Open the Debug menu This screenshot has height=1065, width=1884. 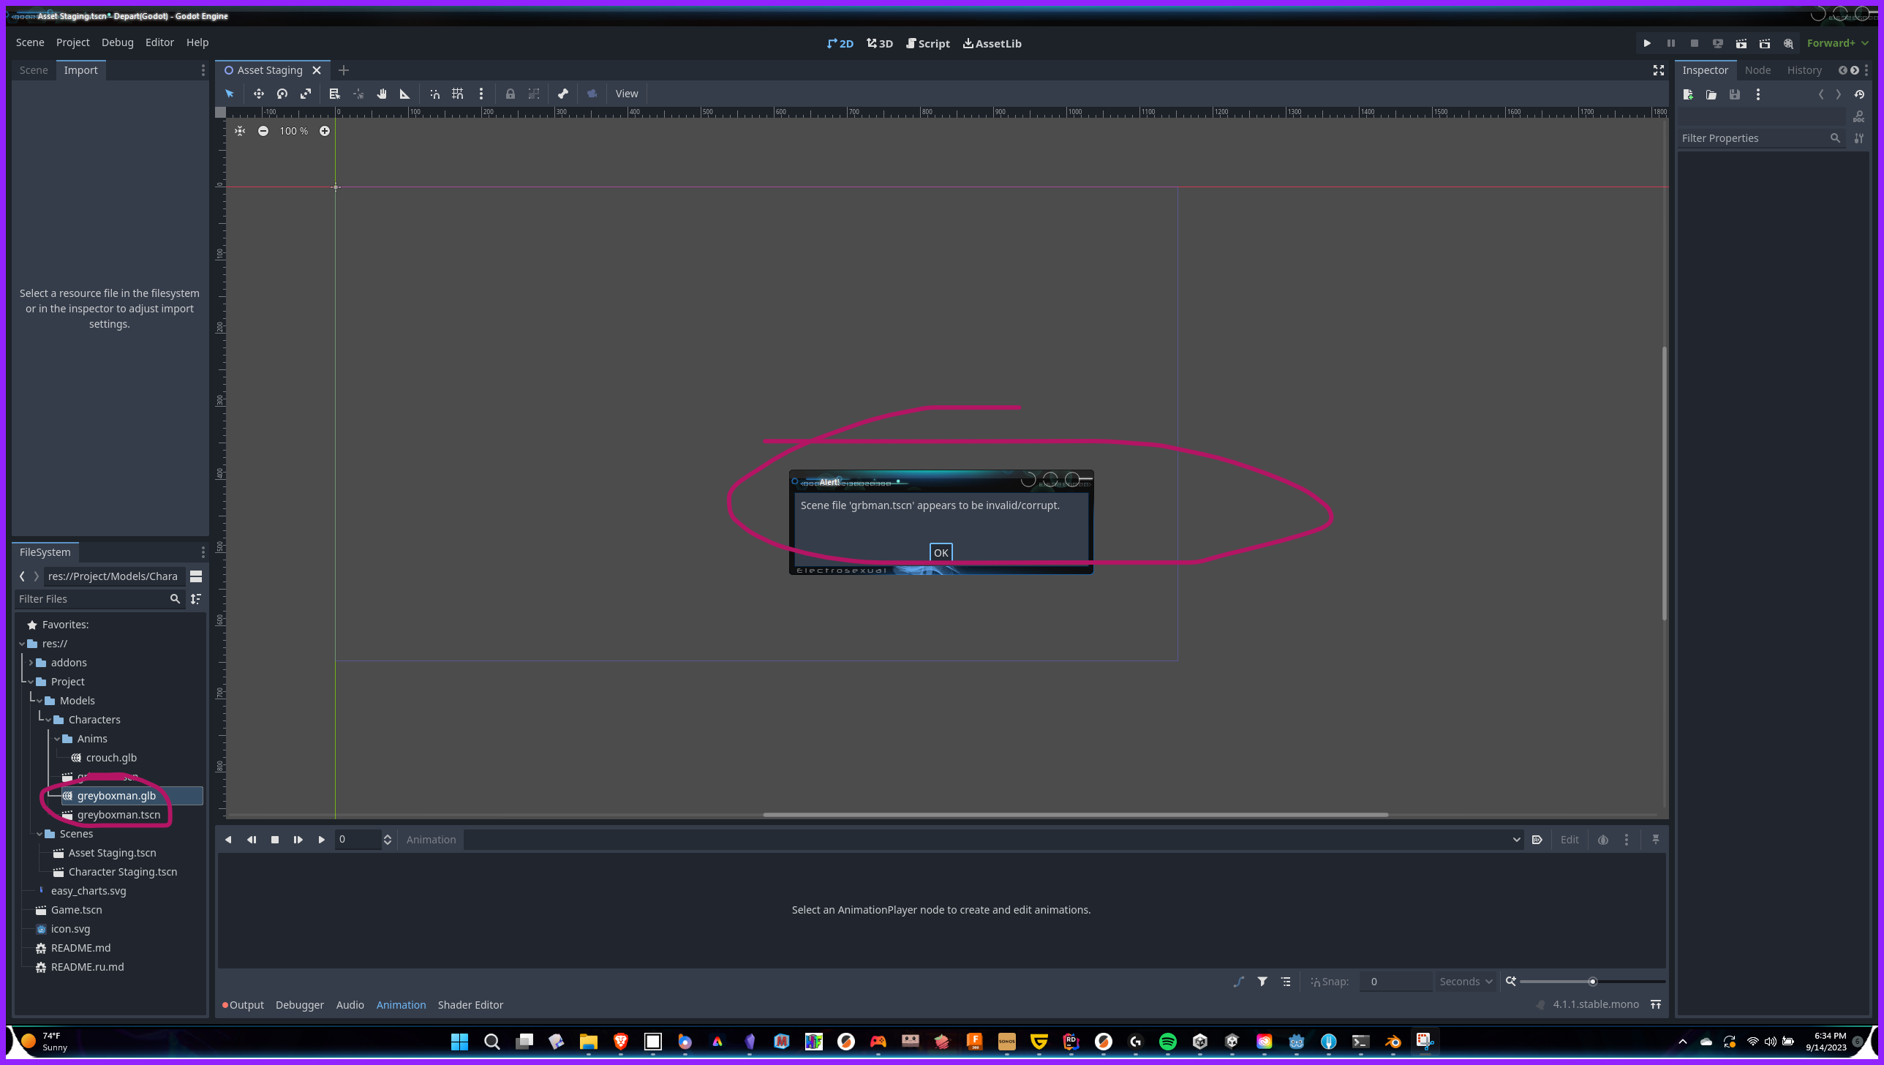117,42
